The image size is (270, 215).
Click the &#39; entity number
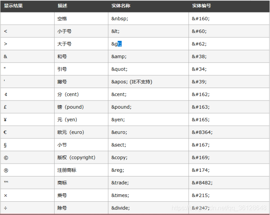coord(199,82)
